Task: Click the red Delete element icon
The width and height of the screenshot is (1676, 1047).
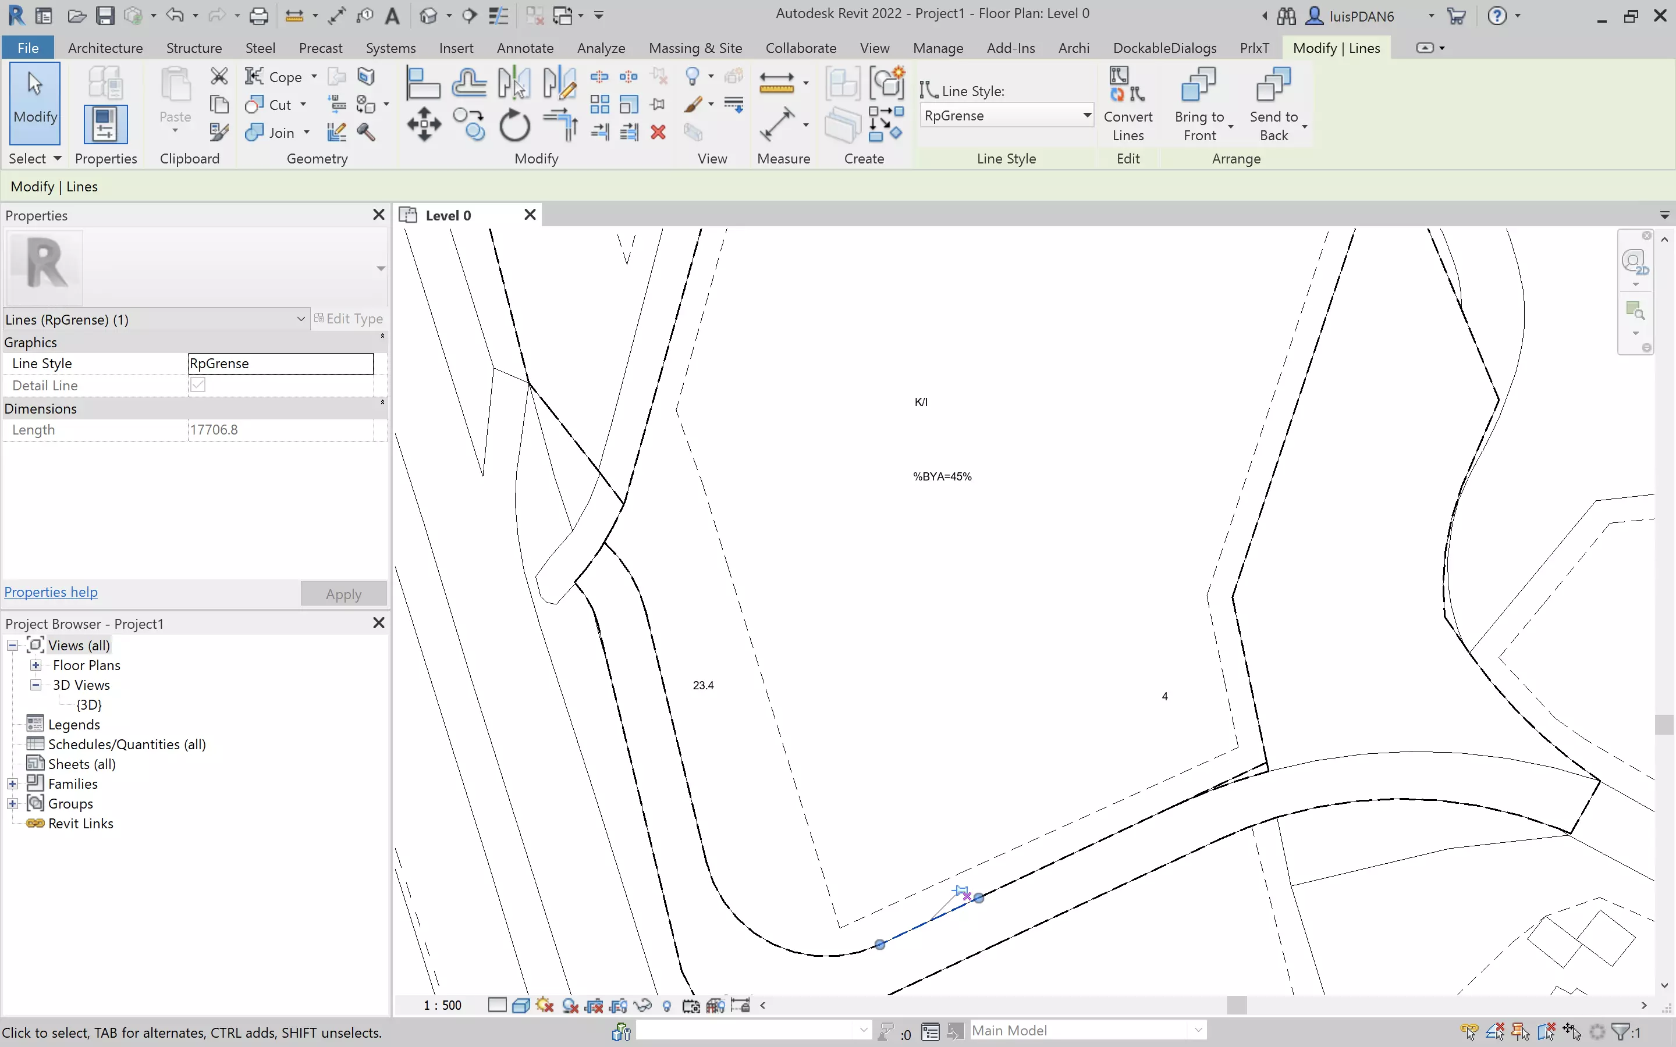Action: coord(658,132)
